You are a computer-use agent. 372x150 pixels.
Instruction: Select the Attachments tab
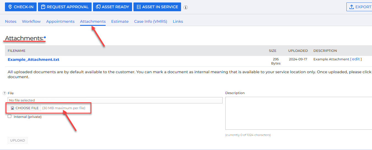pos(93,21)
